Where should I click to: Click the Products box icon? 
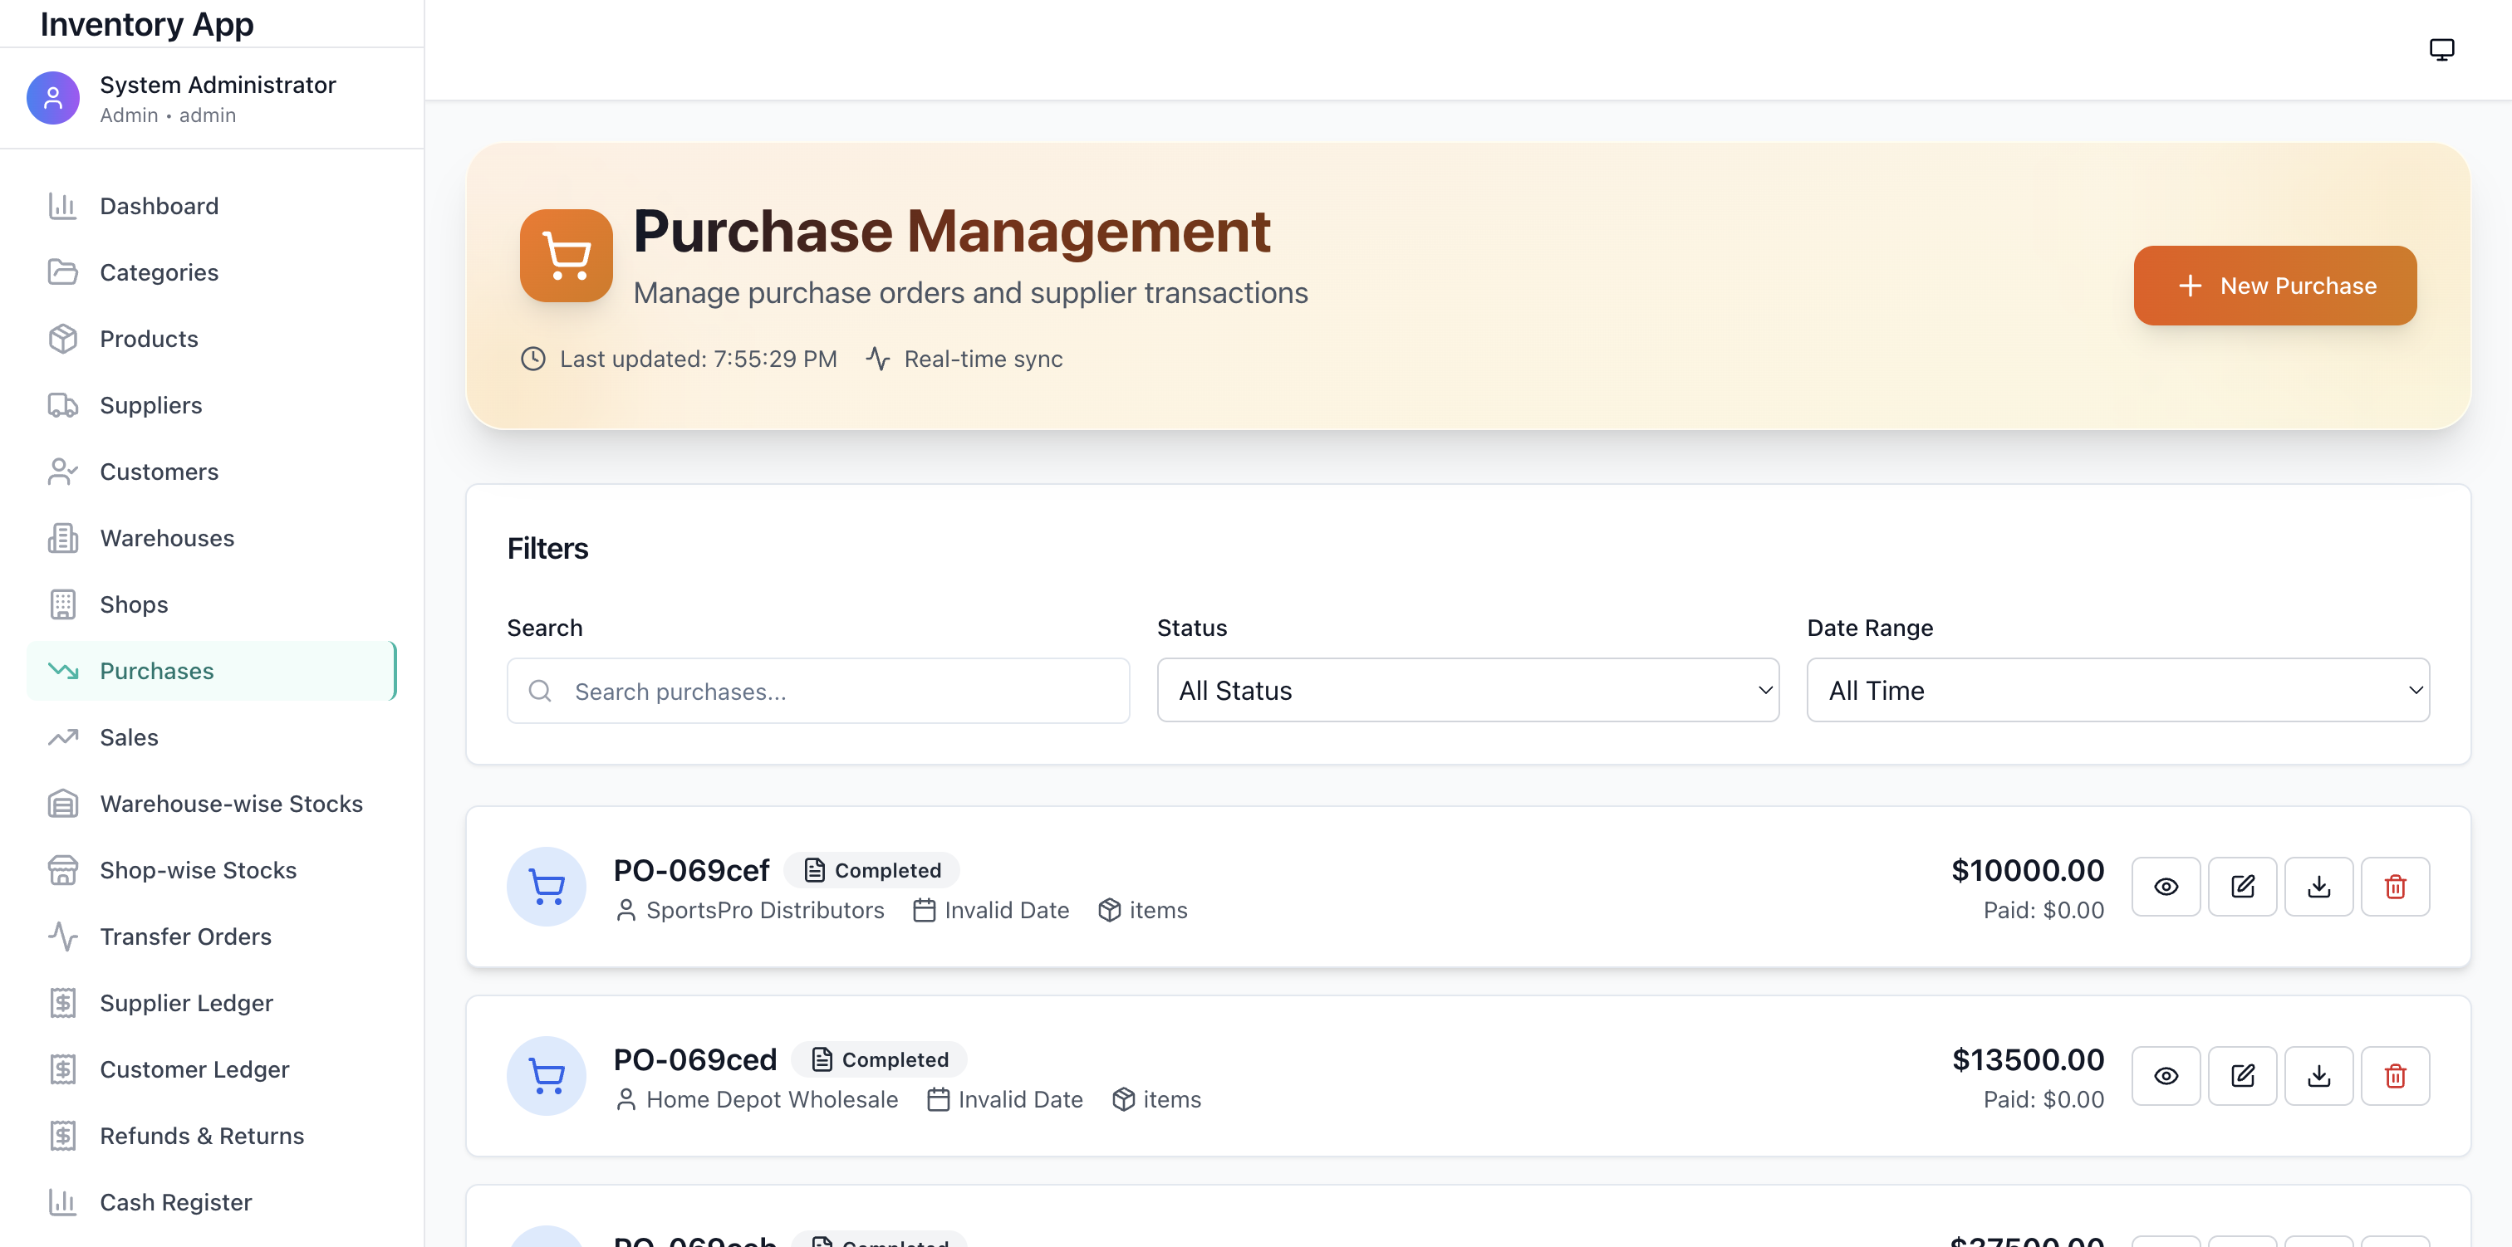click(62, 339)
